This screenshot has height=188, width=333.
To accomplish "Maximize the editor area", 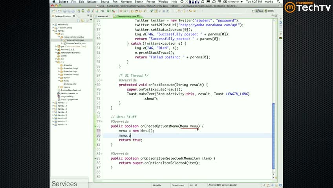I will [x=276, y=16].
